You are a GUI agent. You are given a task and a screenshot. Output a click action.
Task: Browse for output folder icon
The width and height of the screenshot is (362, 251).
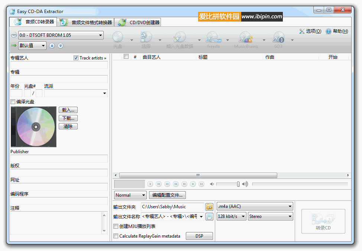pos(209,207)
